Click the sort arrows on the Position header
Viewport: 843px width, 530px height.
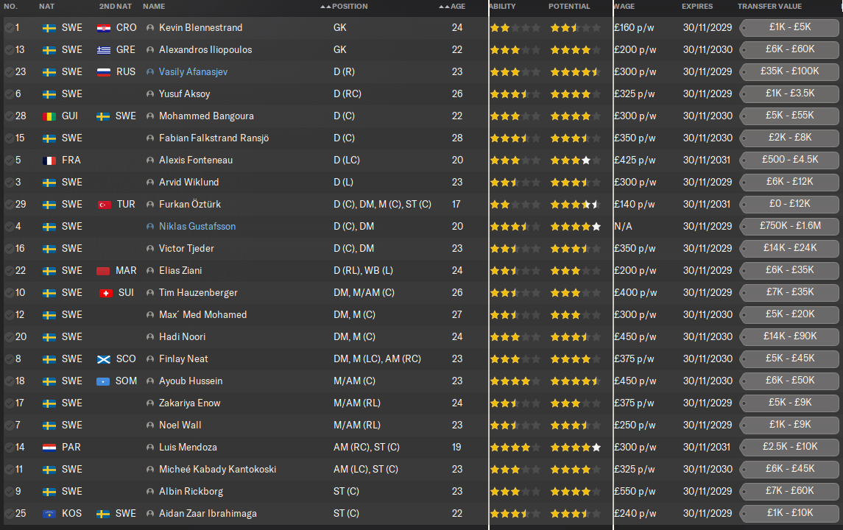click(325, 7)
